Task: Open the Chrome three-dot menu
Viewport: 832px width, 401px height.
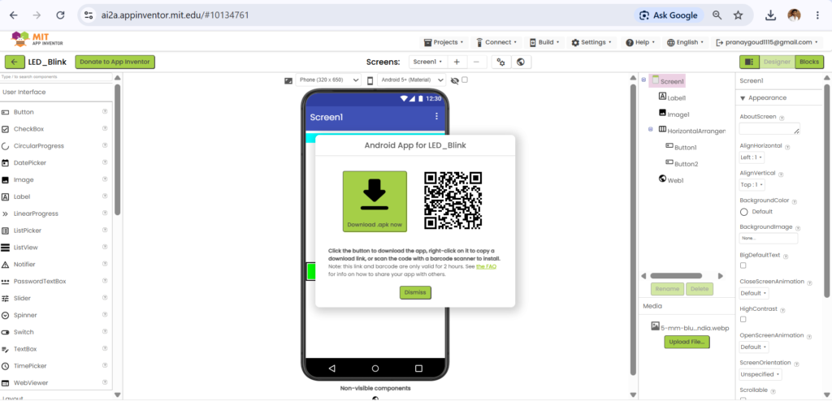Action: (817, 15)
